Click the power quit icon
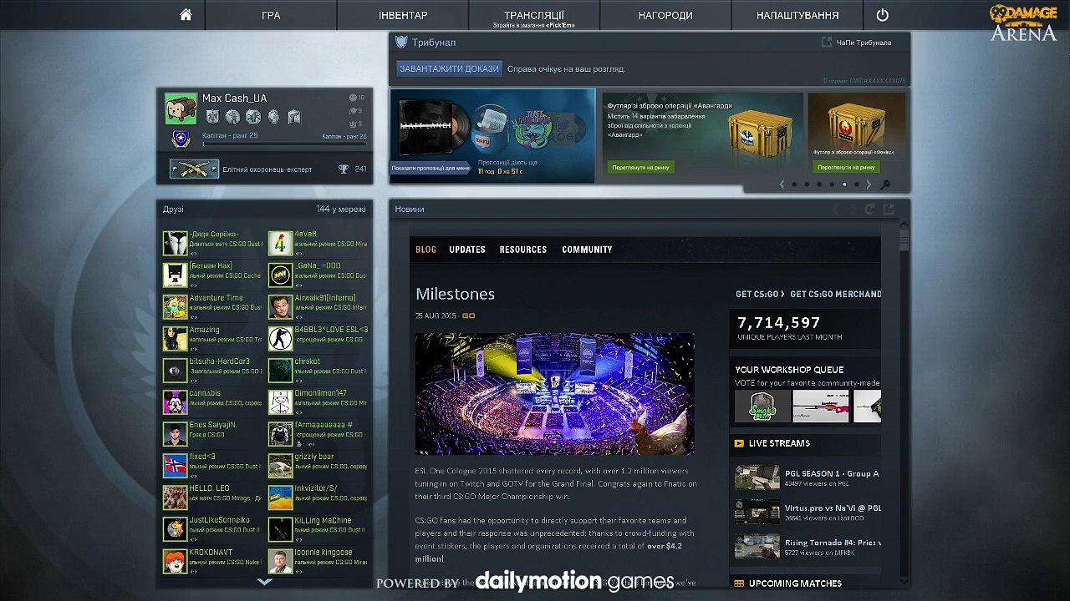1070x601 pixels. point(882,15)
